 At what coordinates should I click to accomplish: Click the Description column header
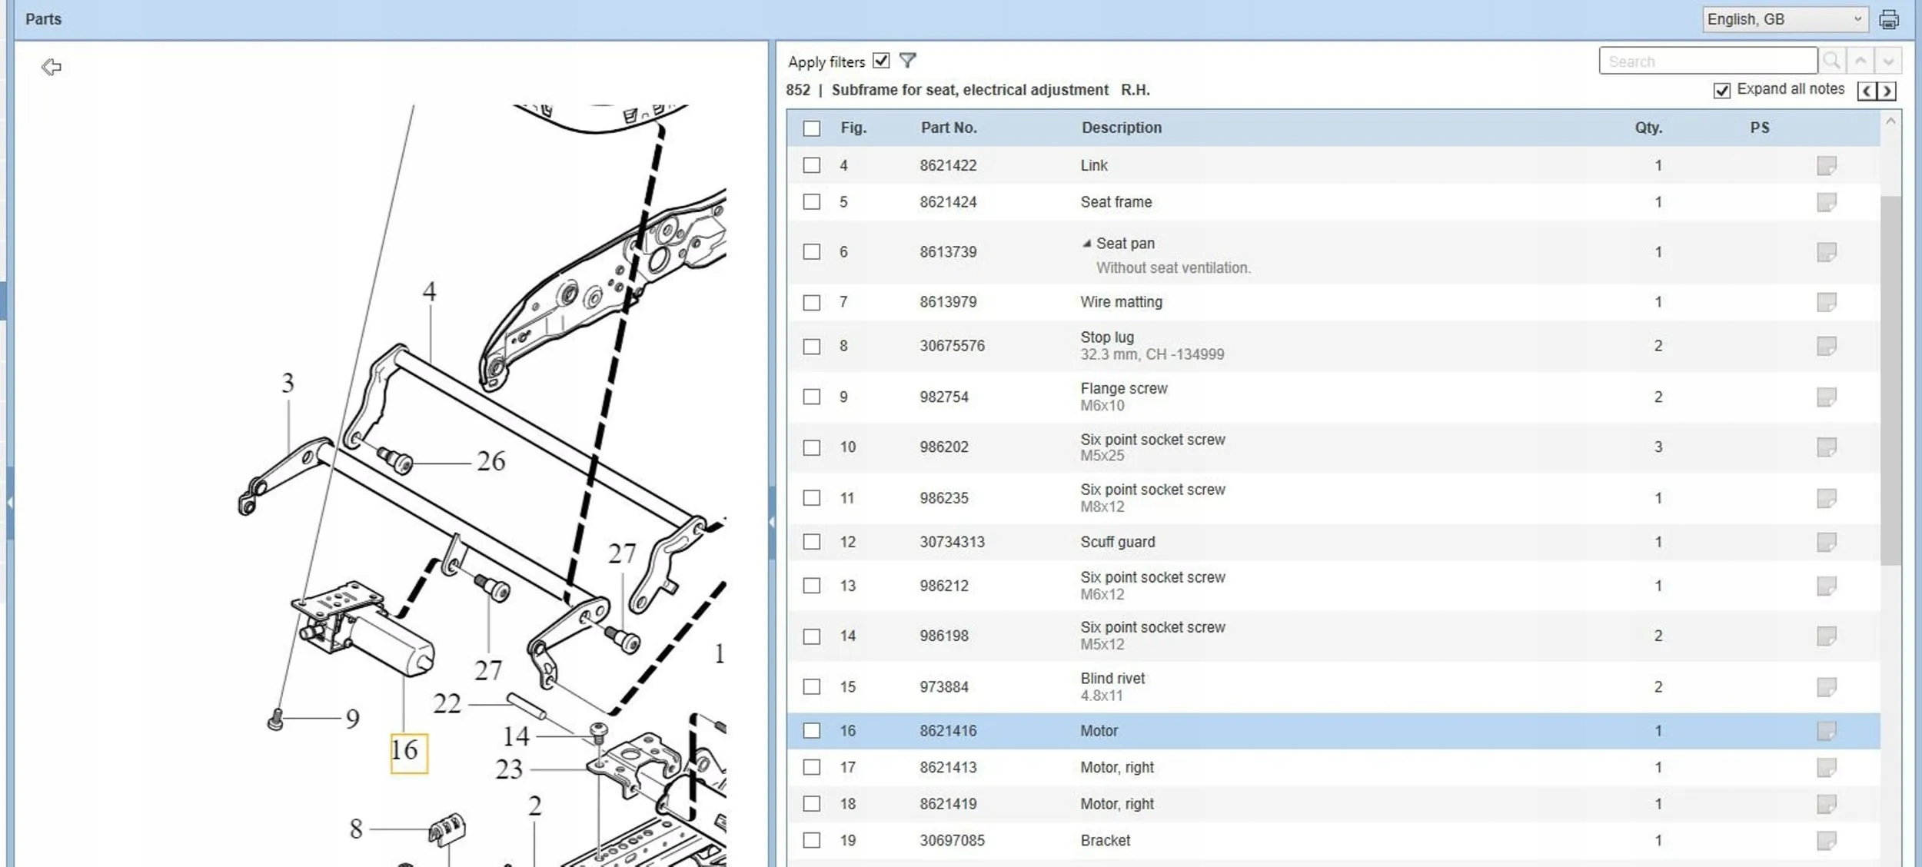[1122, 128]
